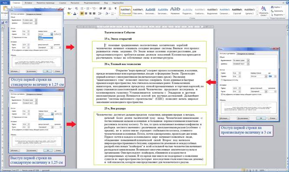
Task: Switch to the Вставка ribbon tab
Action: (28, 3)
